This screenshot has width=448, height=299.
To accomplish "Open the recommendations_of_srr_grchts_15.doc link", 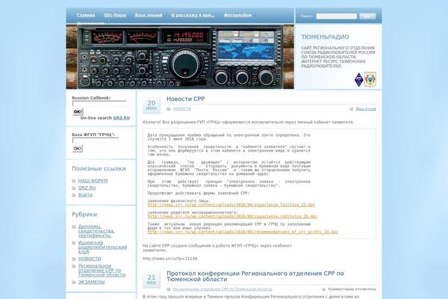I will tap(243, 232).
